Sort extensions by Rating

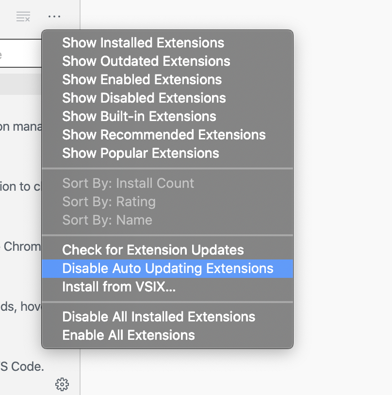coord(109,202)
